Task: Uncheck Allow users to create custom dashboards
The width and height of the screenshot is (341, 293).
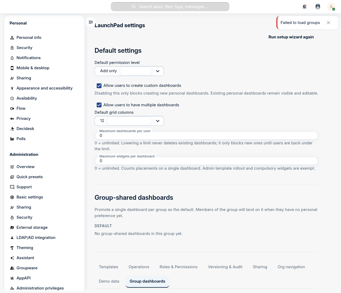Action: pos(99,86)
